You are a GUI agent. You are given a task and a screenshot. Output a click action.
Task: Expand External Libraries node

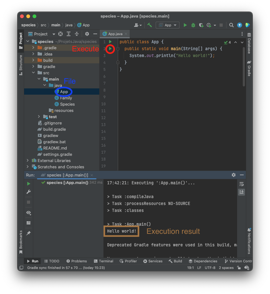coord(28,160)
